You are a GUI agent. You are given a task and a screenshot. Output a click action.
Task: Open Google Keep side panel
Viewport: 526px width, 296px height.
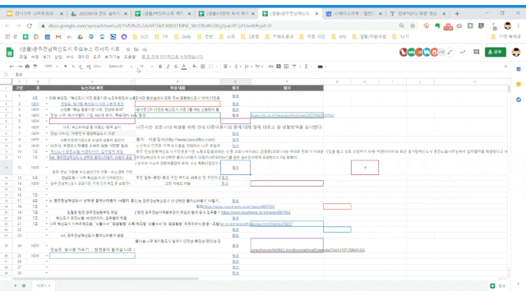tap(519, 84)
